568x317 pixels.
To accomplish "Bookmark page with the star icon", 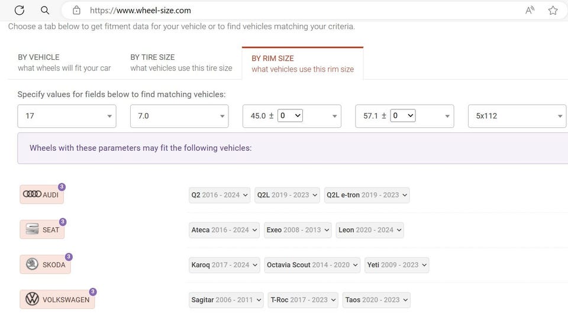I will coord(553,10).
